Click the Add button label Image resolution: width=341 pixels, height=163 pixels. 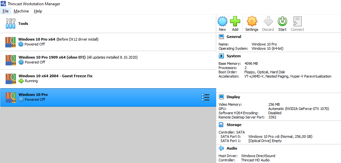click(235, 29)
